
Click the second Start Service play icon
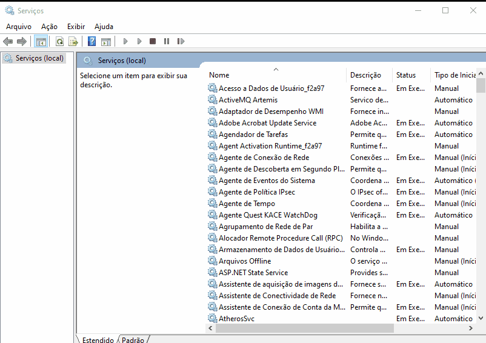coord(139,41)
